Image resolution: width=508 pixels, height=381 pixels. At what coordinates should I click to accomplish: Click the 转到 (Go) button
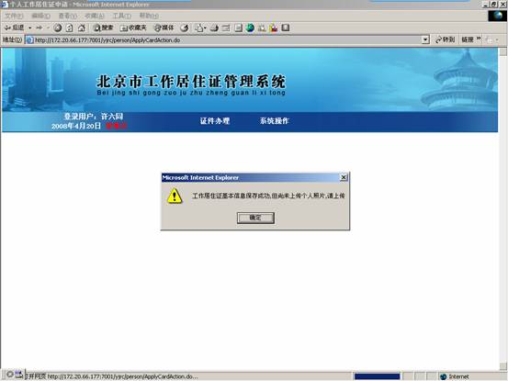(x=446, y=39)
